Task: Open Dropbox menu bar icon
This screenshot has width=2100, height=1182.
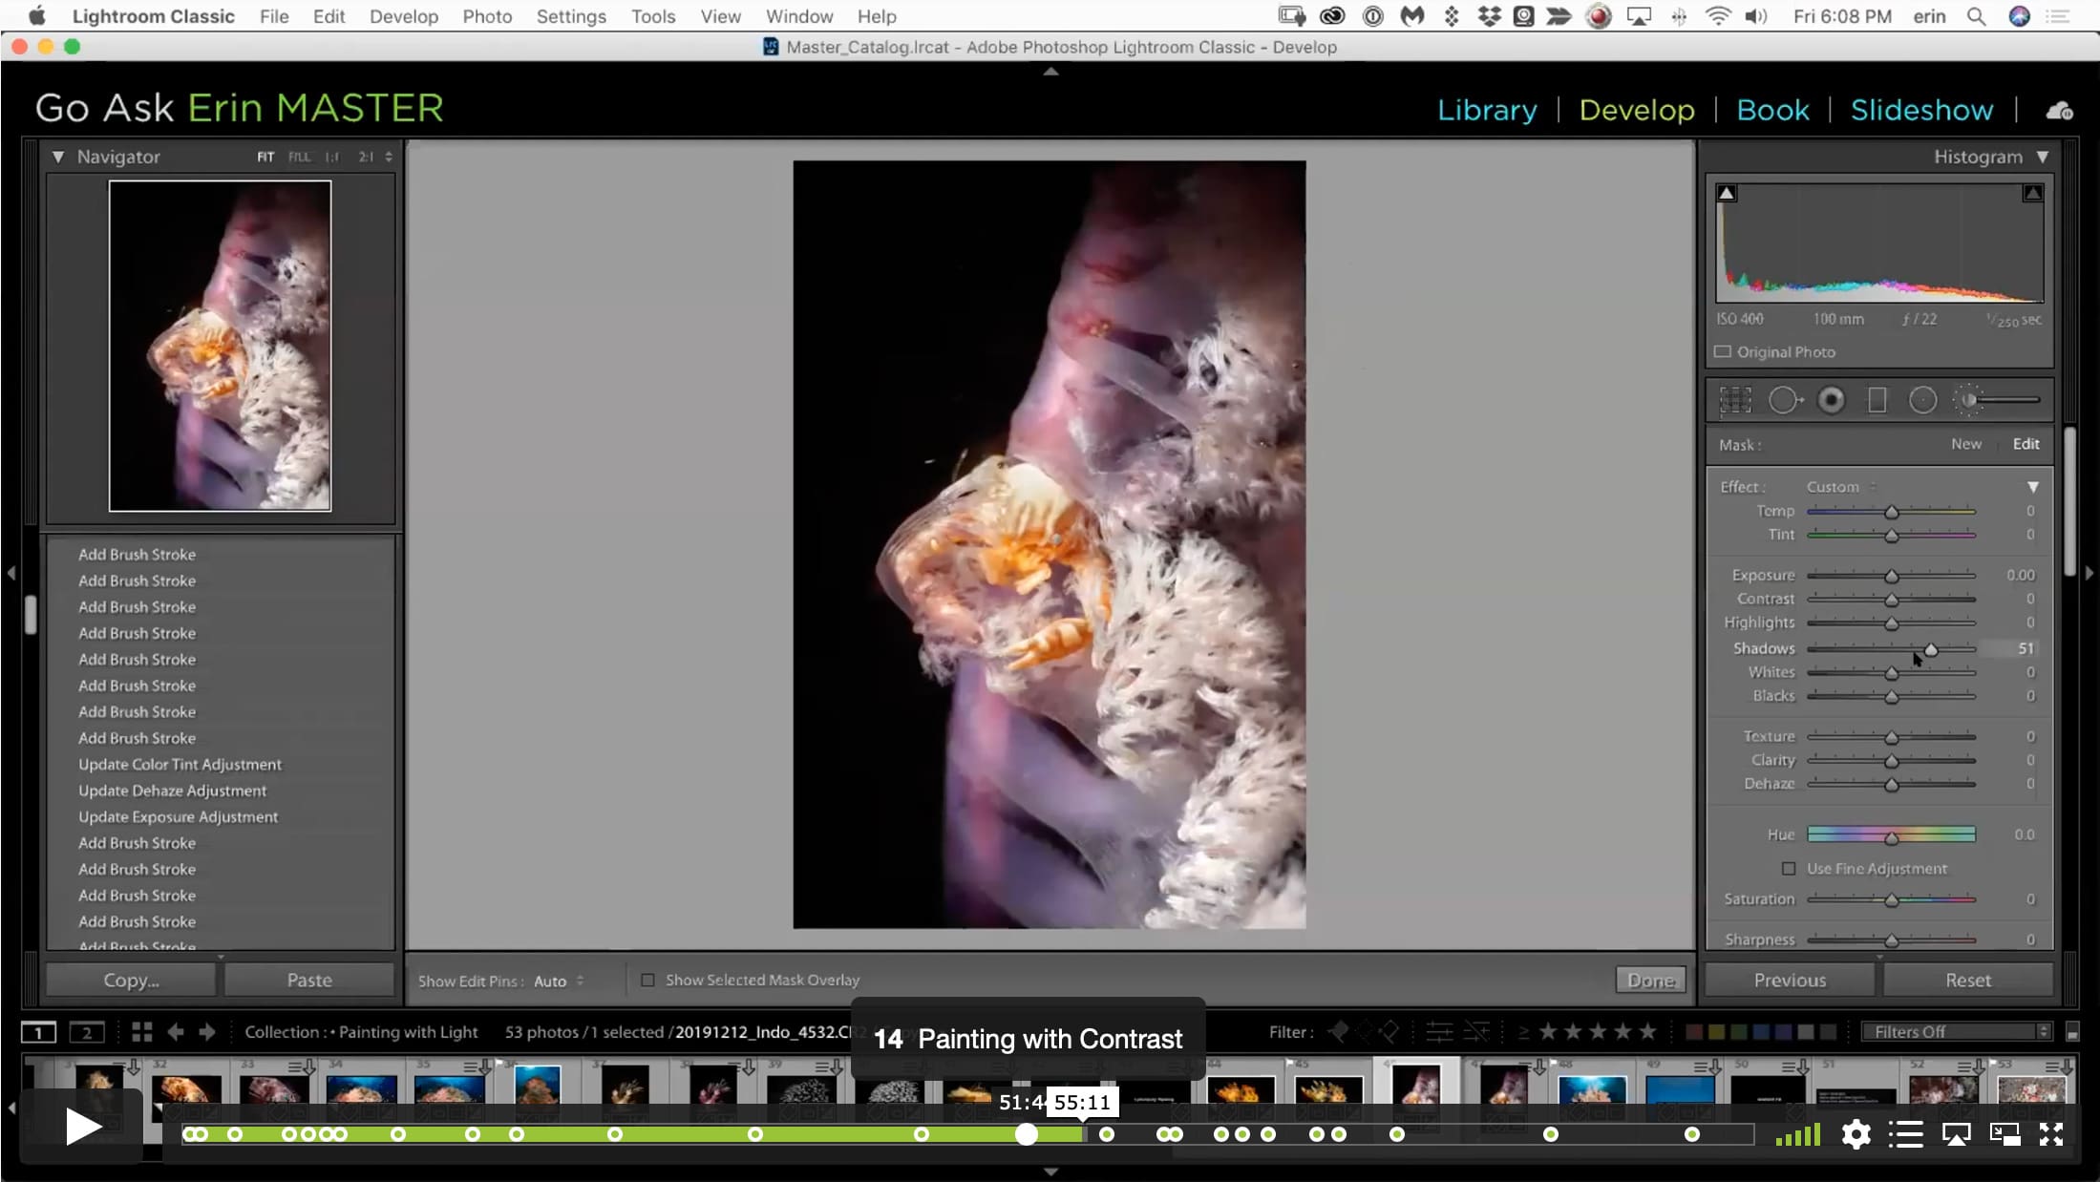Action: pyautogui.click(x=1488, y=16)
